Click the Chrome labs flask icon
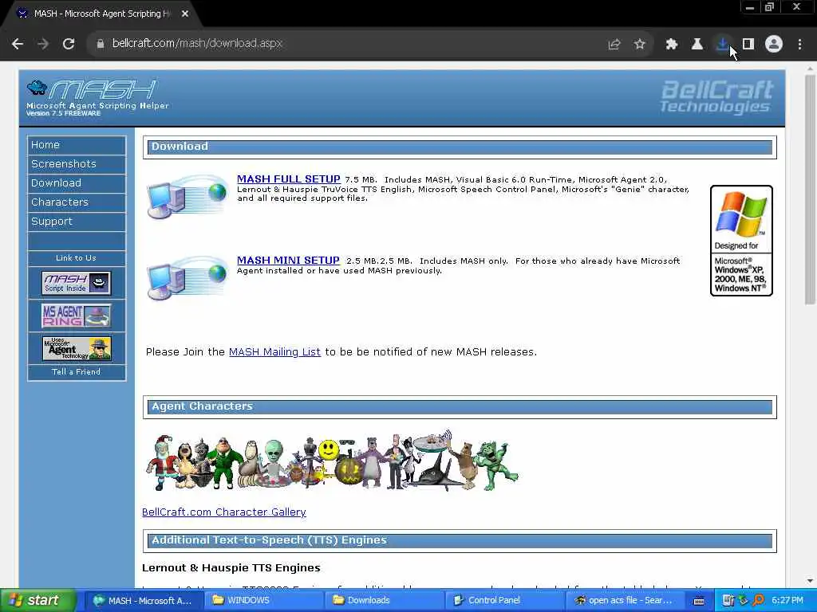 click(697, 45)
